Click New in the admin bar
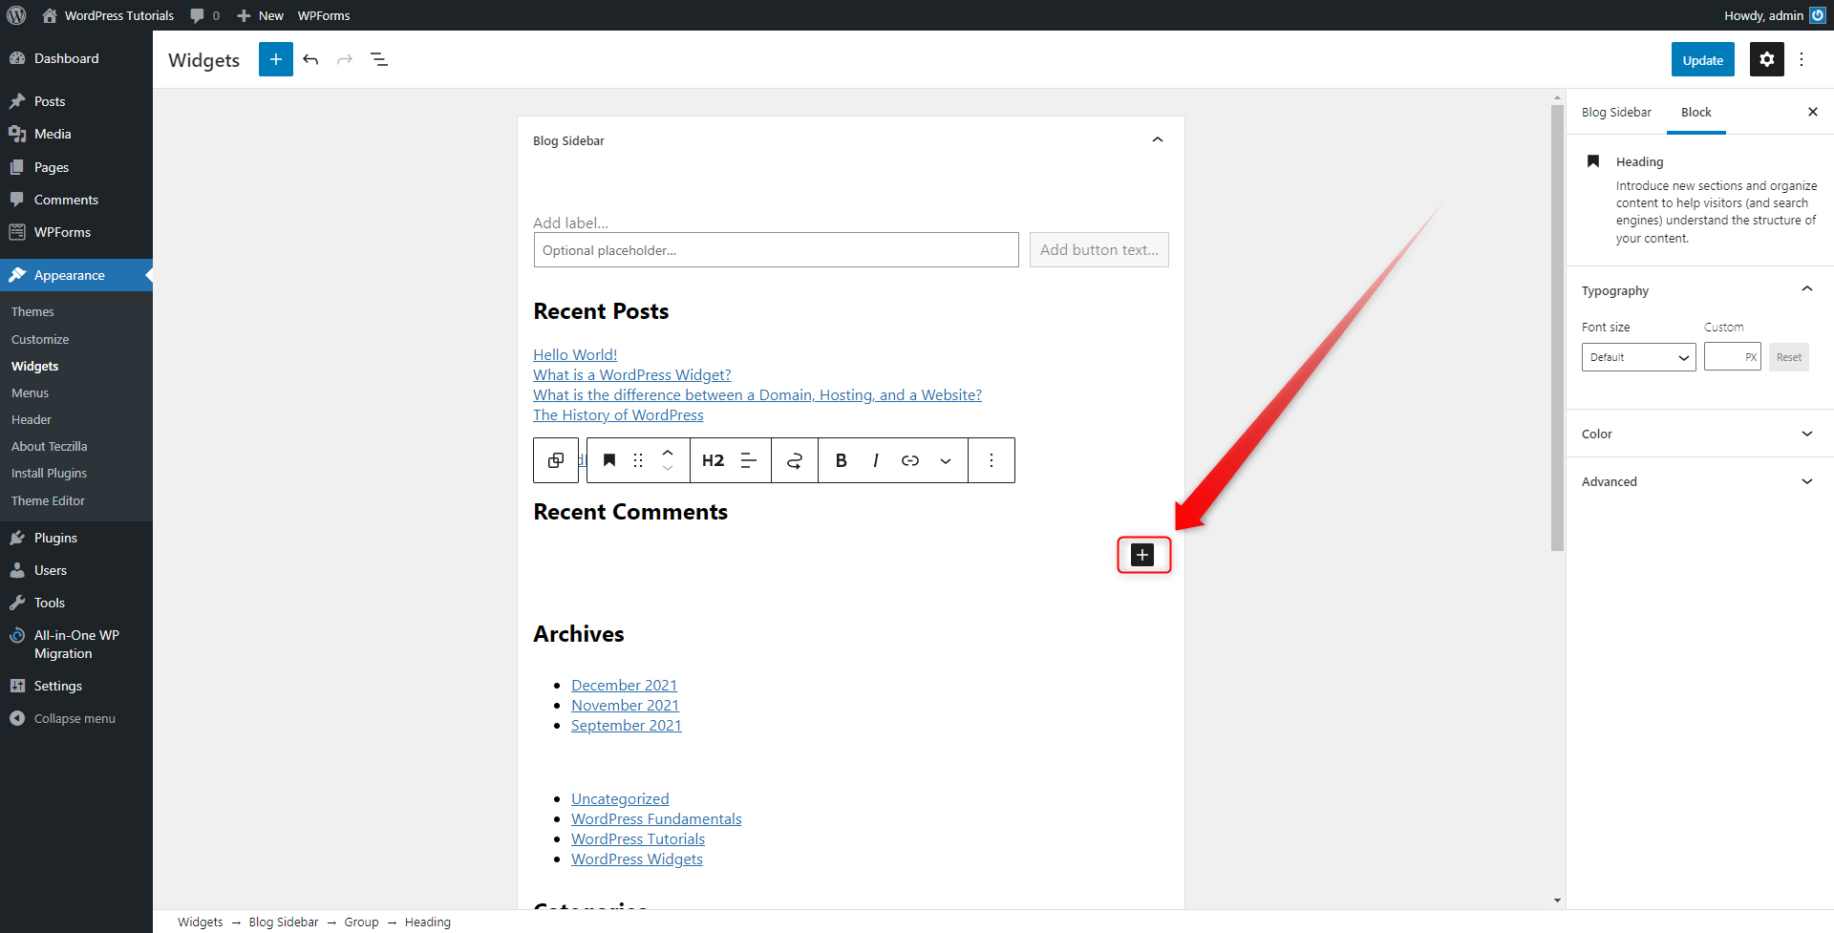Screen dimensions: 1834x933 [x=260, y=15]
